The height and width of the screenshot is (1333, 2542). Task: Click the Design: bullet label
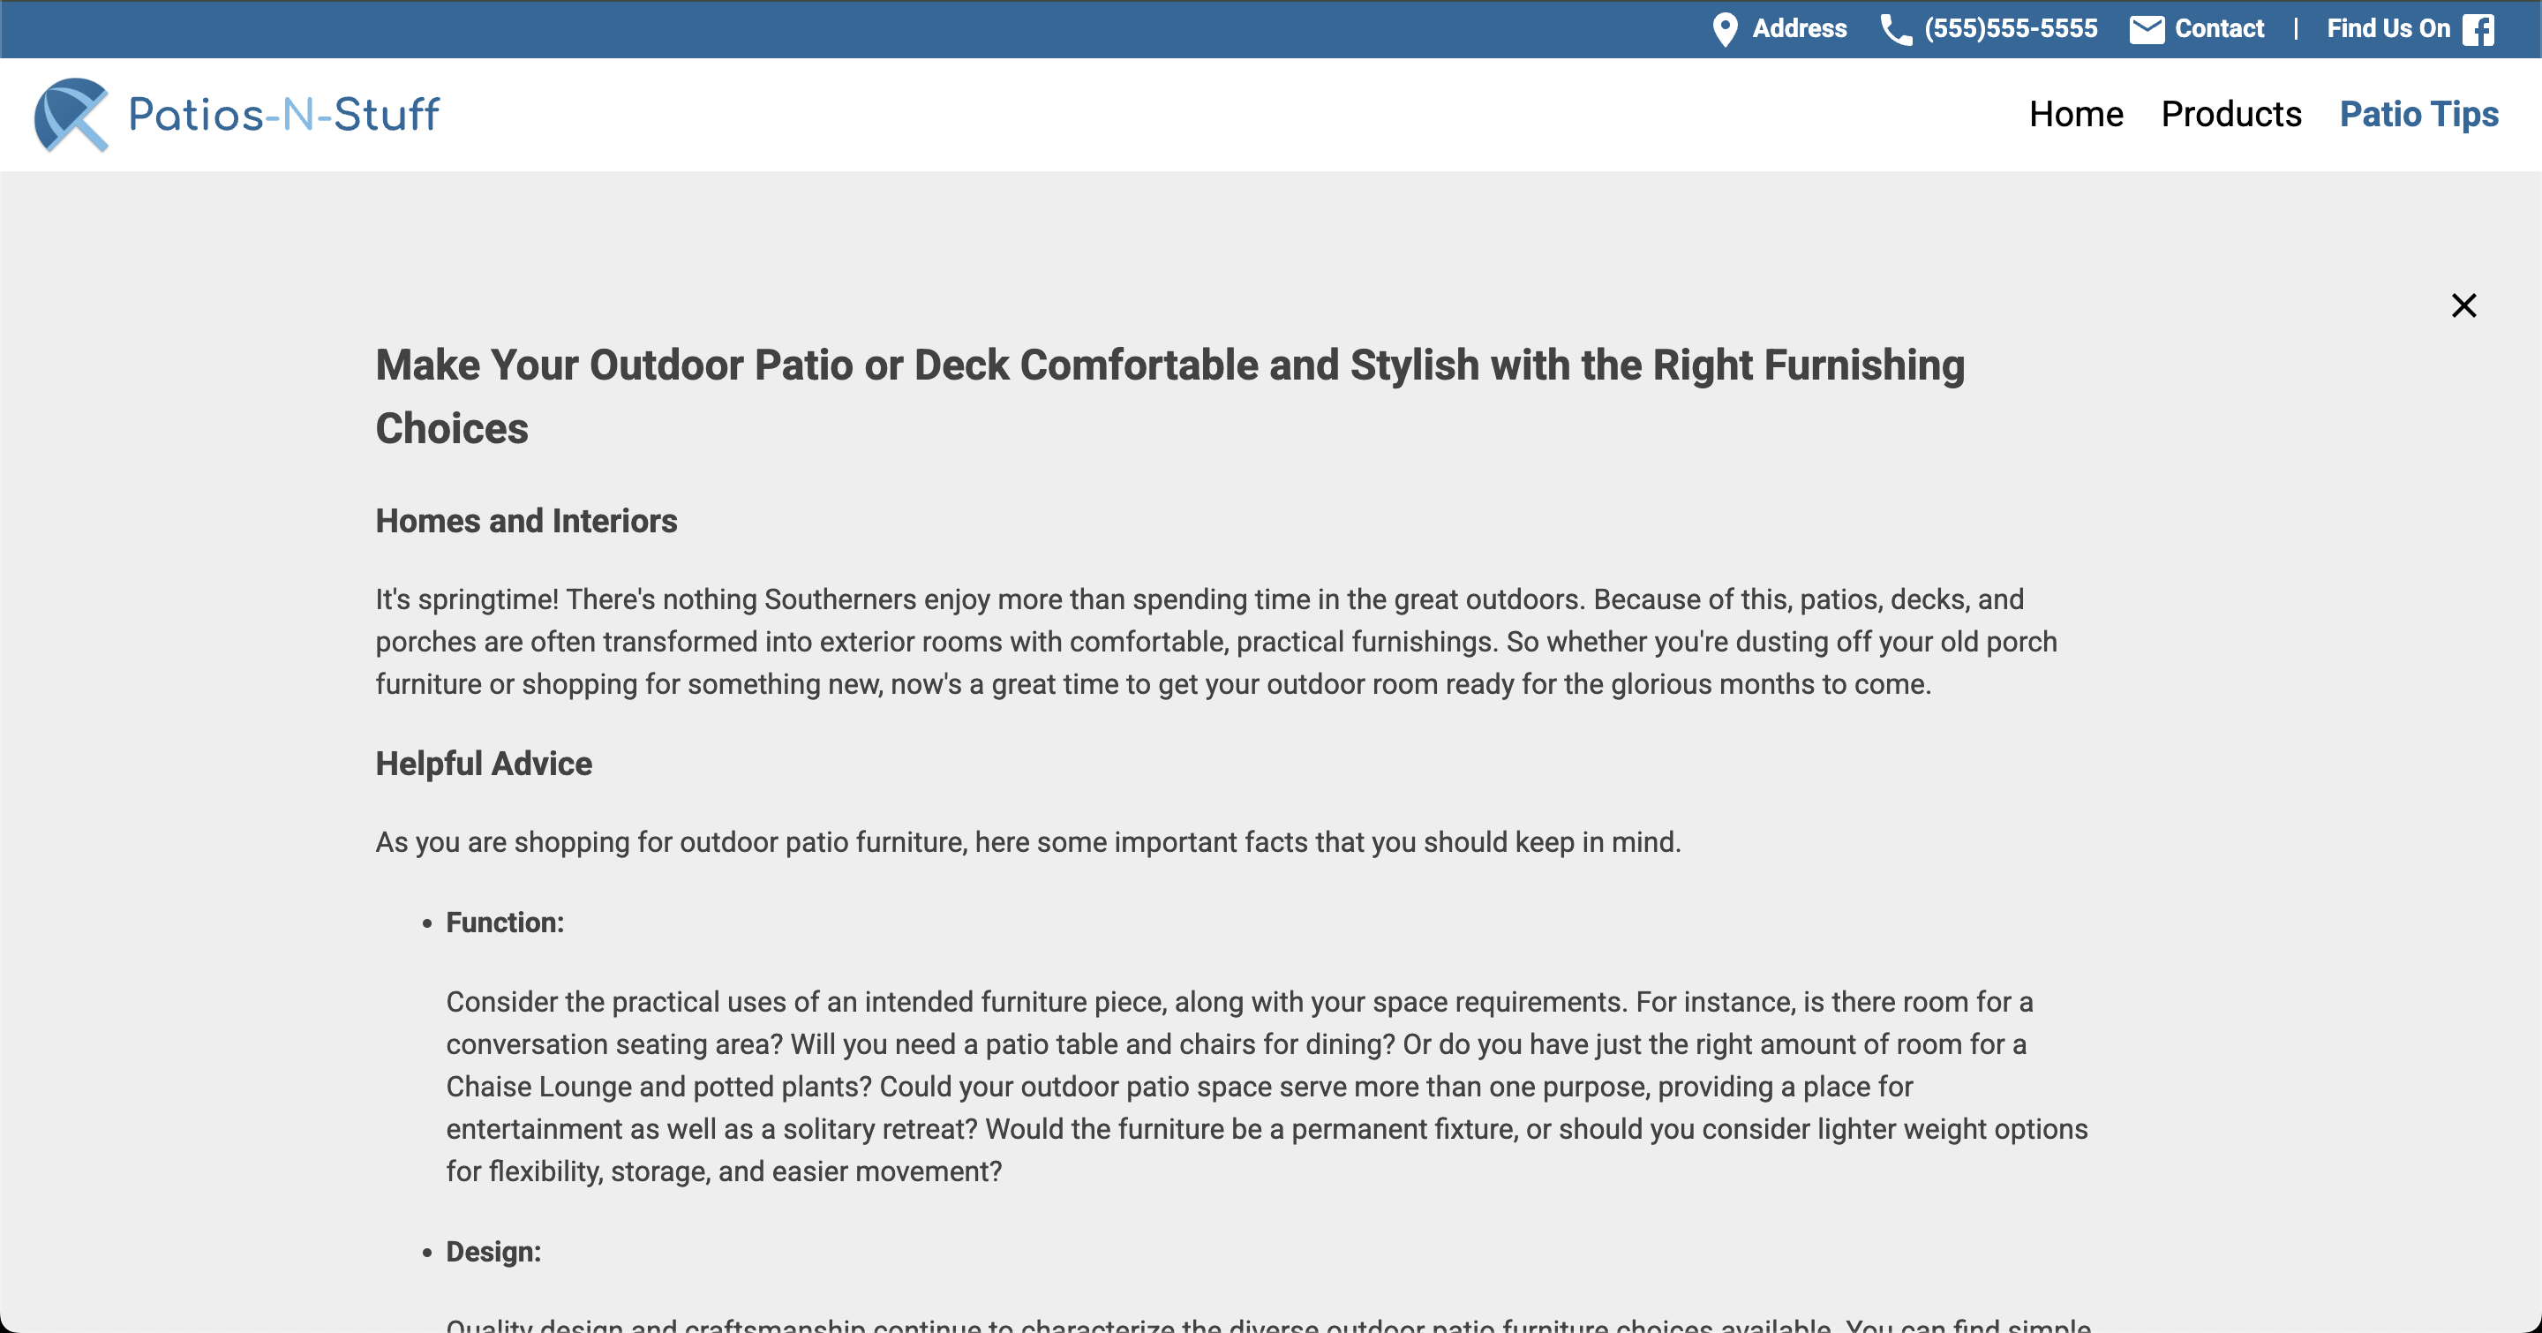pos(493,1251)
